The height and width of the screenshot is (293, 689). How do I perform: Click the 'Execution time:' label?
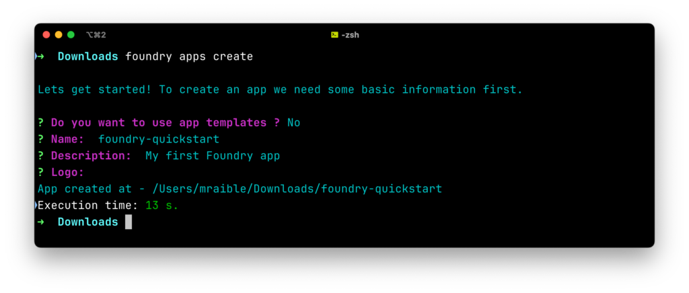(x=88, y=206)
